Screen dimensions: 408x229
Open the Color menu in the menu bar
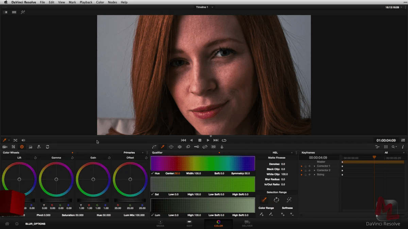(x=100, y=2)
